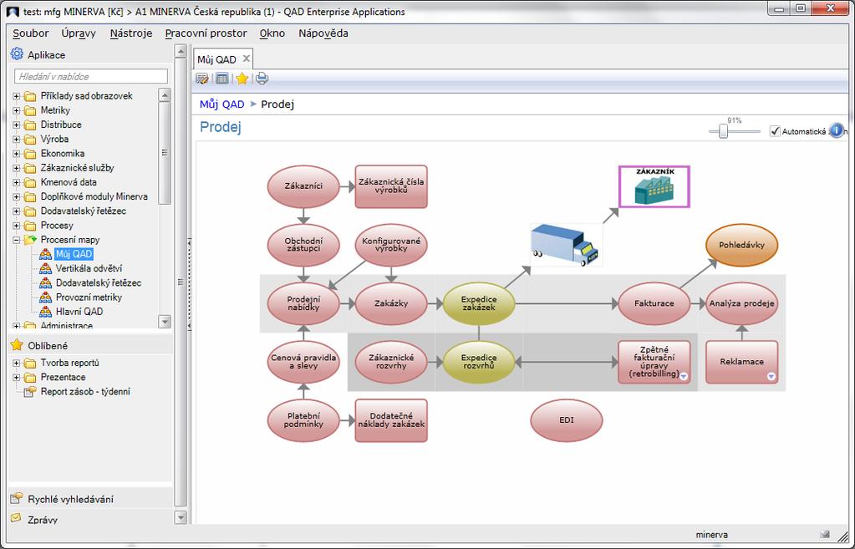
Task: Click the process map icon beside Vertikála odvětví
Action: 46,268
